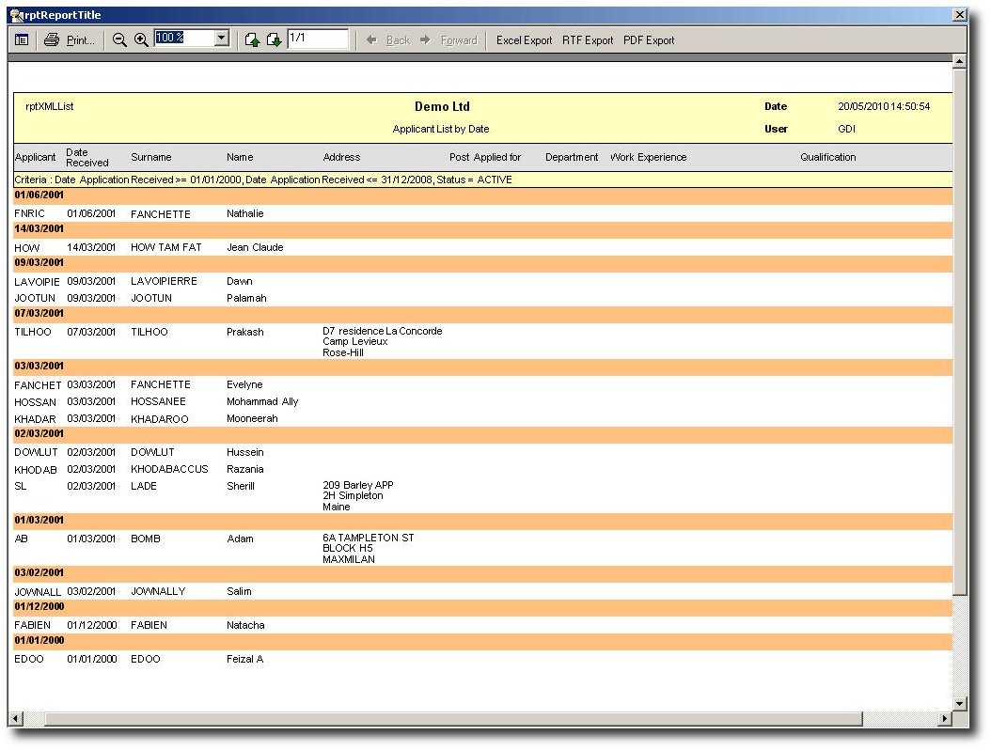Export report using Excel Export

[x=524, y=40]
